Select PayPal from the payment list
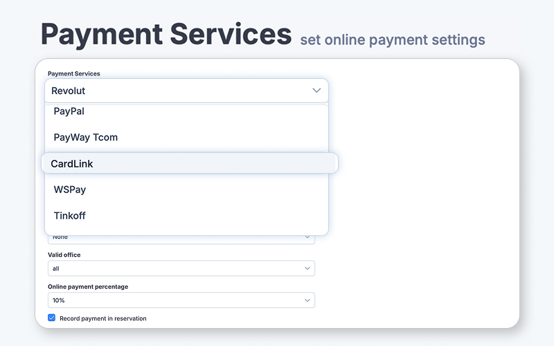This screenshot has height=346, width=554. [x=69, y=111]
